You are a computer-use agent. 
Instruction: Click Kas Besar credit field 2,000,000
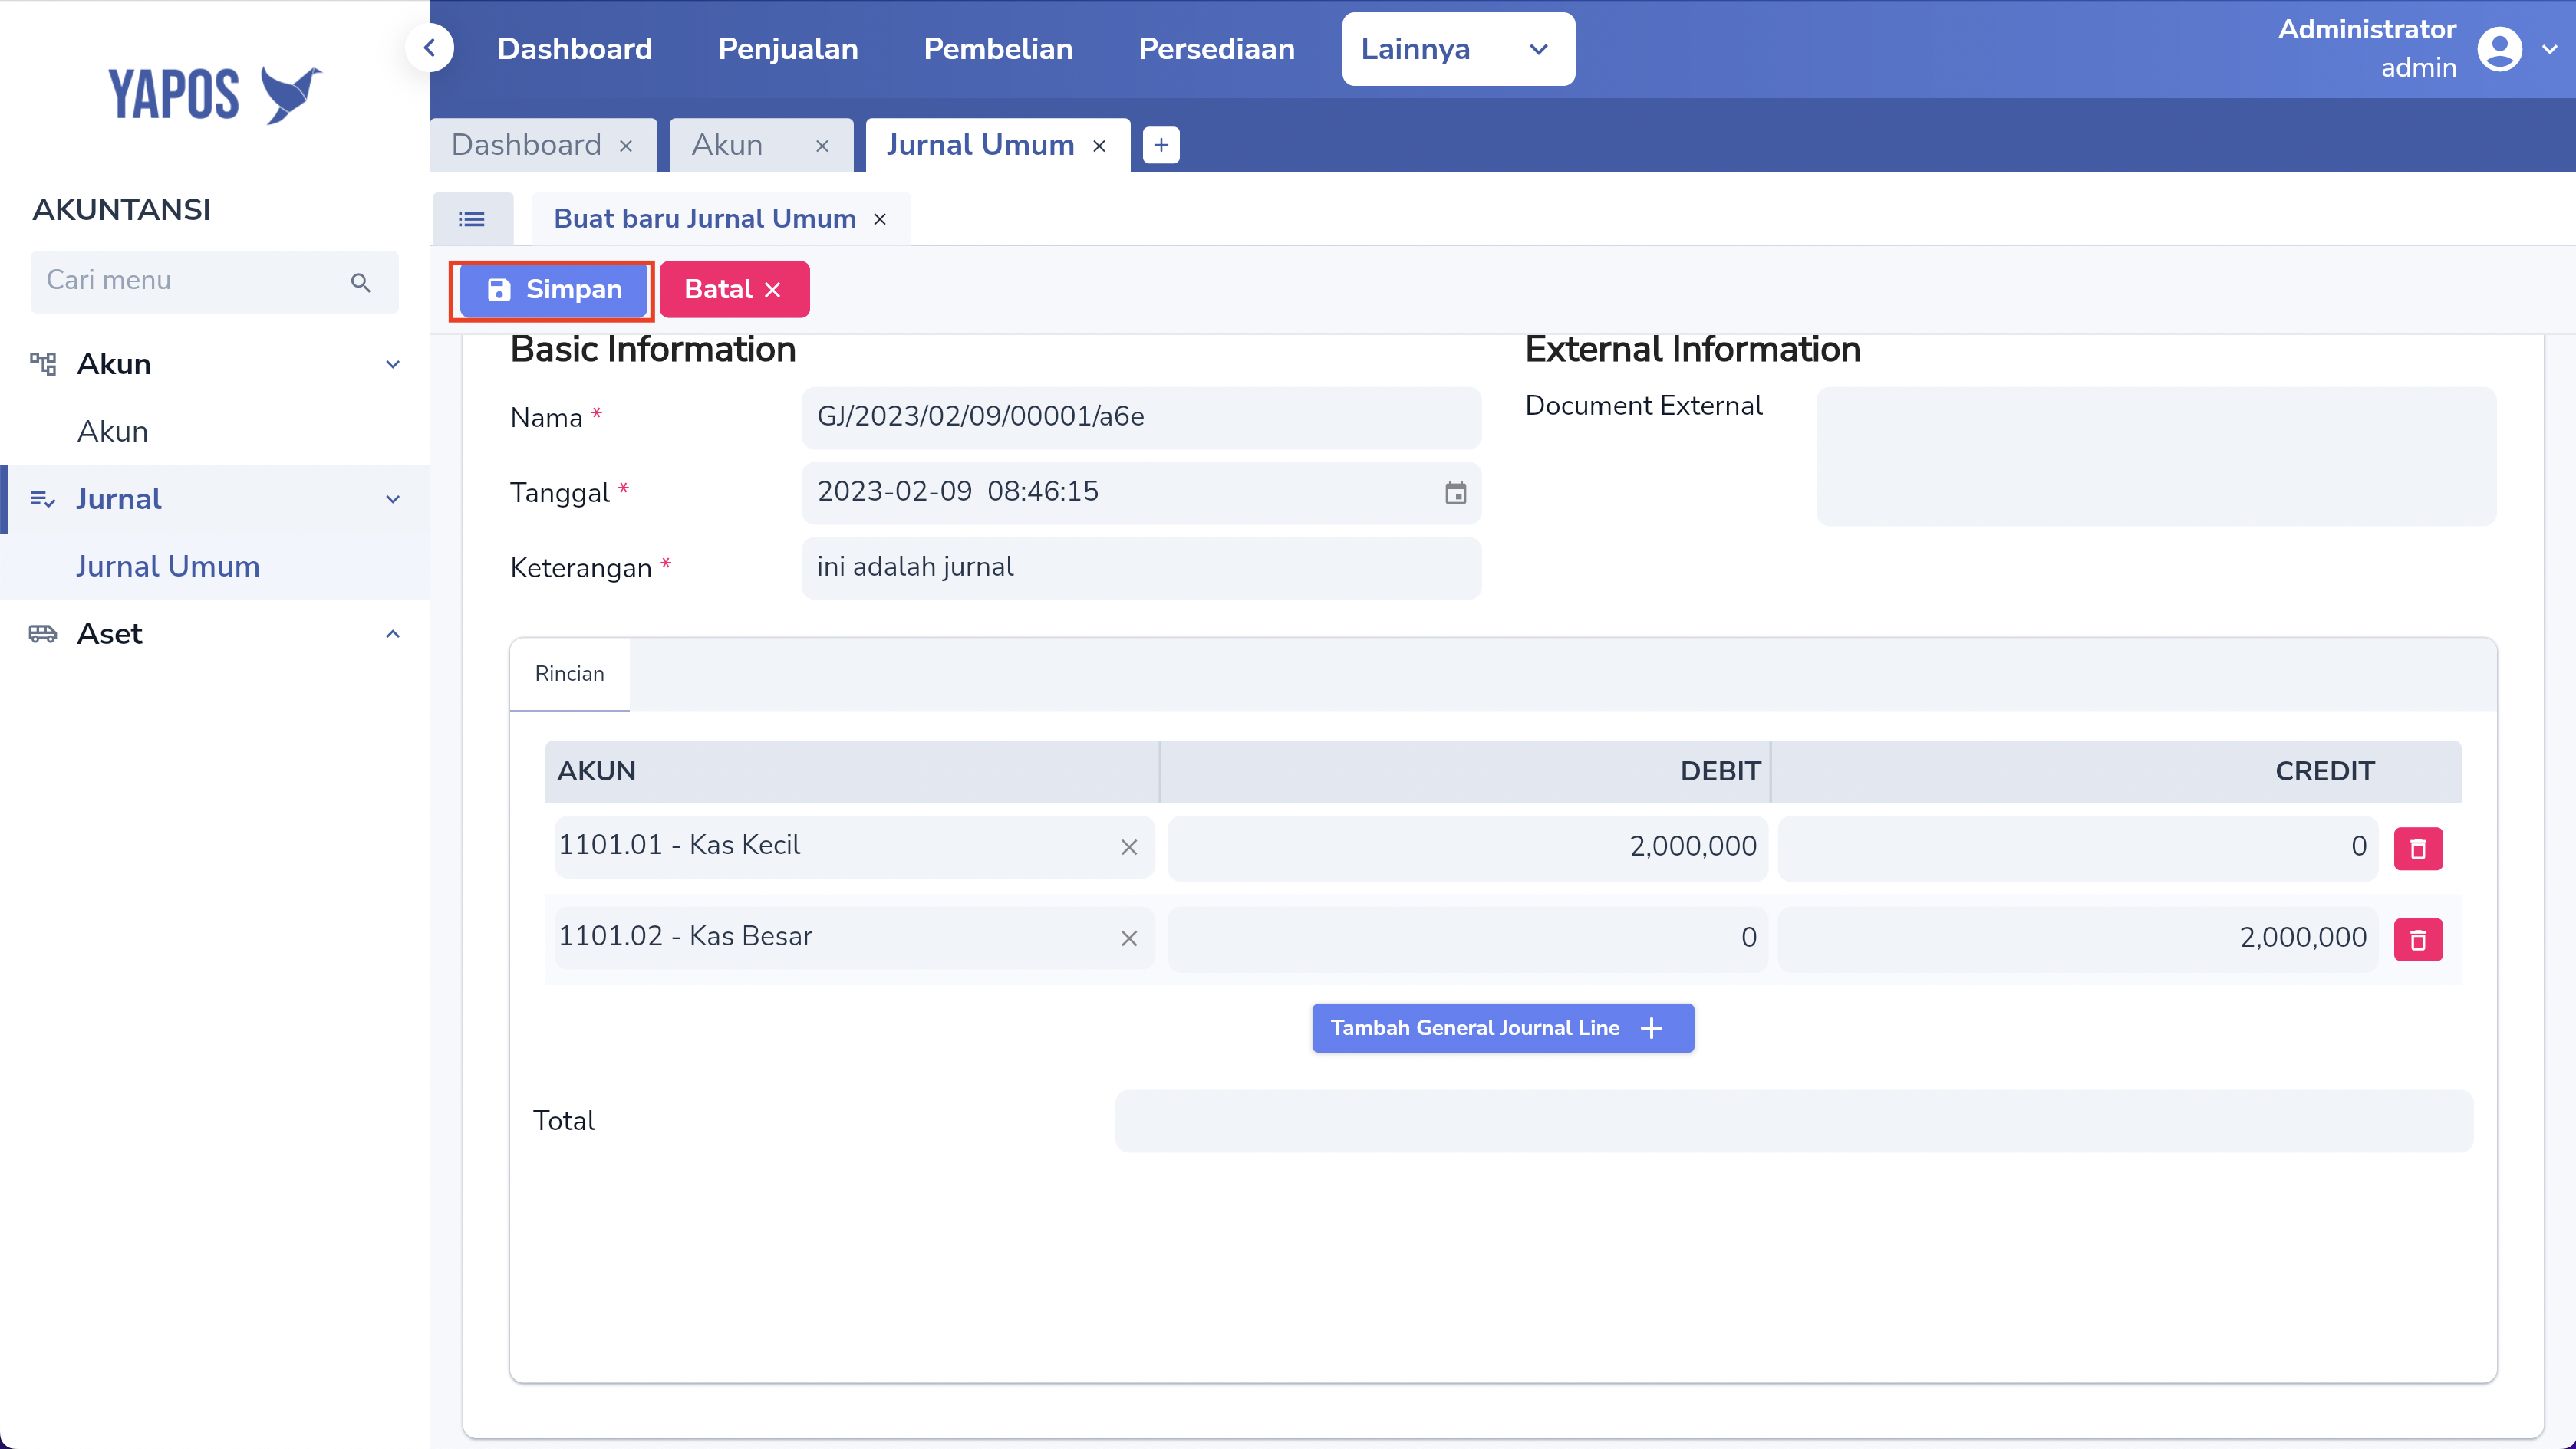pyautogui.click(x=2077, y=938)
